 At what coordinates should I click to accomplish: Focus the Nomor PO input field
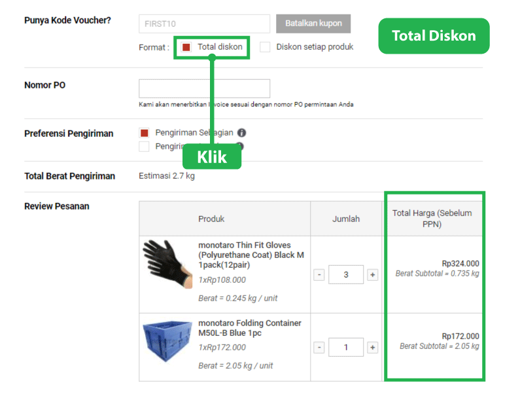204,88
